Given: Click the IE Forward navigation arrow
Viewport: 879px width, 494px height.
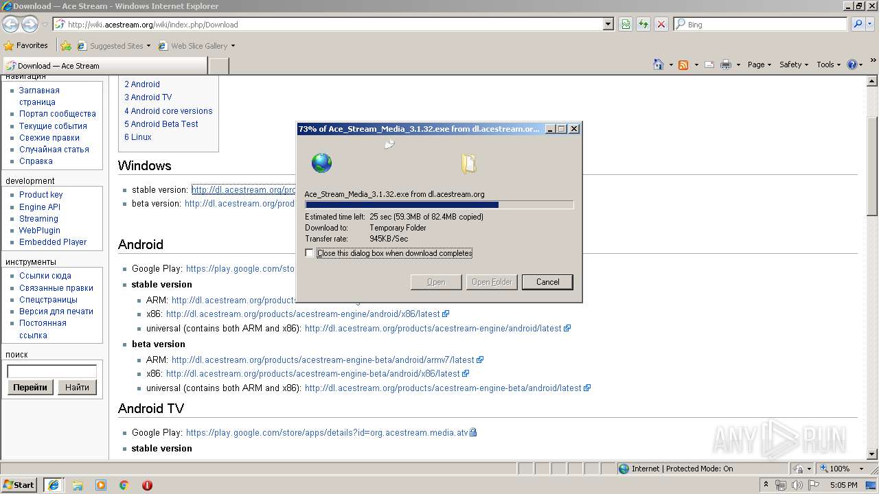Looking at the screenshot, I should 30,24.
